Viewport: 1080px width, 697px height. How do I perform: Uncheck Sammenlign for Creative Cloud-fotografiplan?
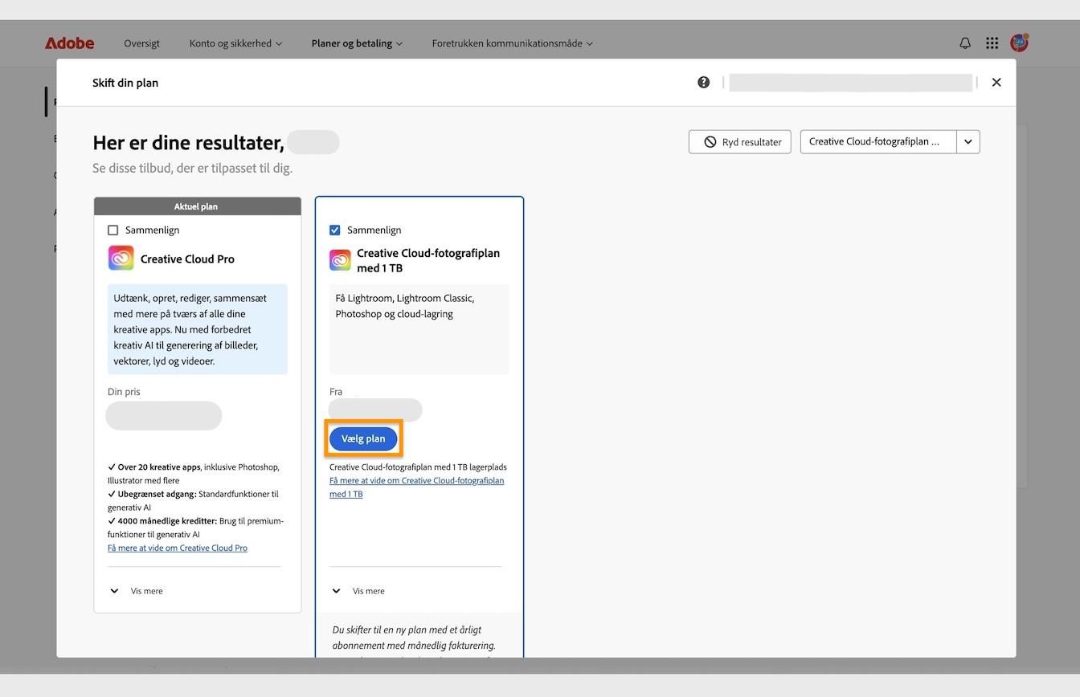335,230
